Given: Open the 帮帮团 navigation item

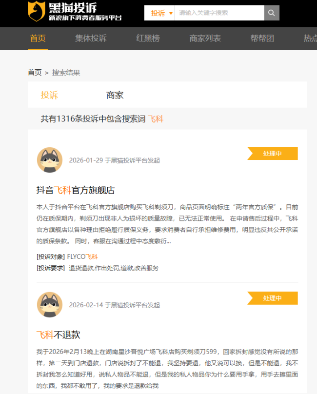Looking at the screenshot, I should pos(262,39).
